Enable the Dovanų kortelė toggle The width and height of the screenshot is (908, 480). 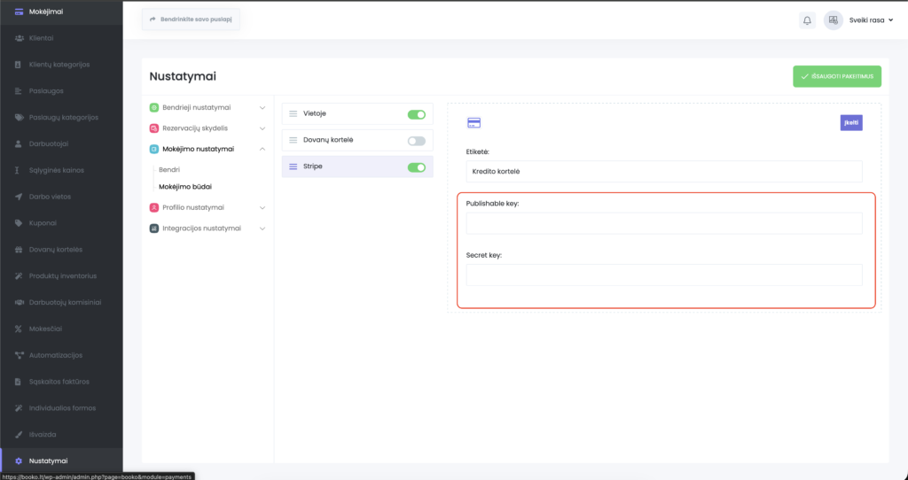416,141
